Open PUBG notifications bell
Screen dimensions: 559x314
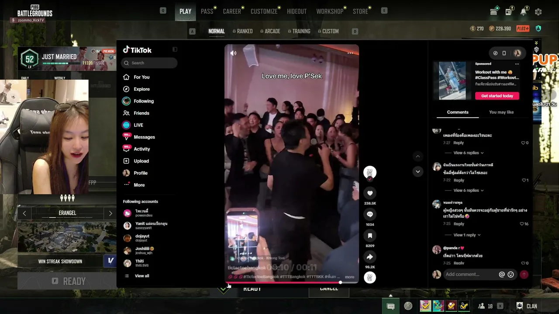click(523, 12)
